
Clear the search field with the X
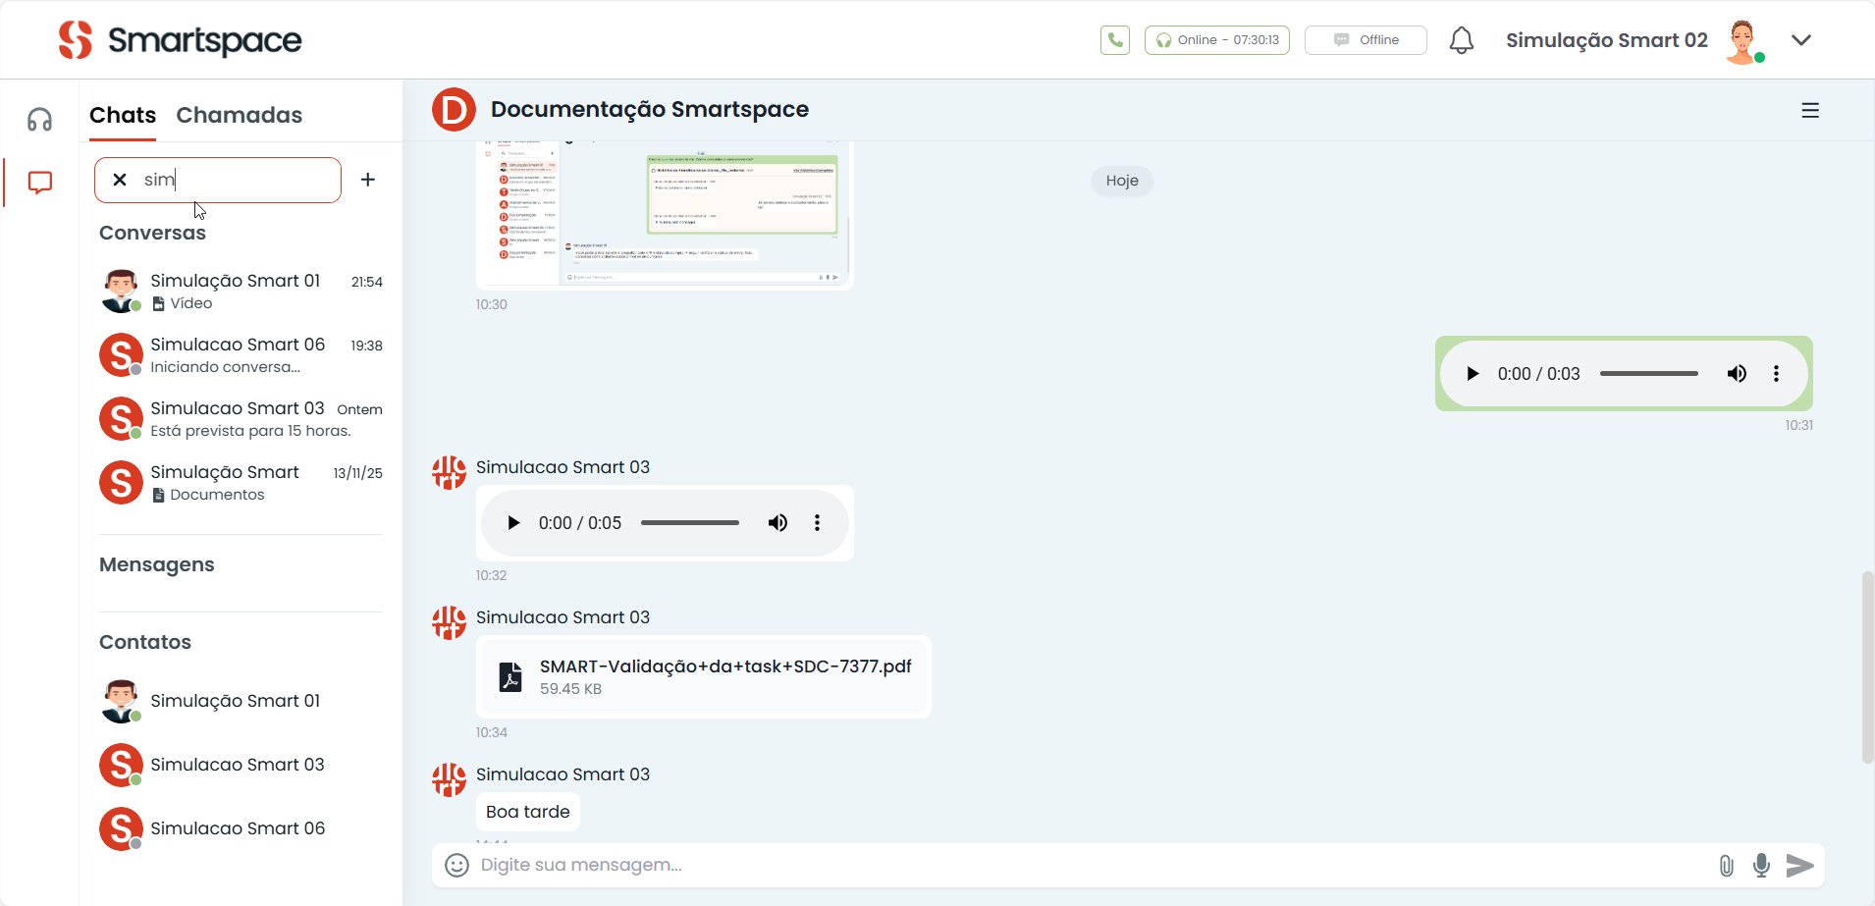pyautogui.click(x=120, y=180)
